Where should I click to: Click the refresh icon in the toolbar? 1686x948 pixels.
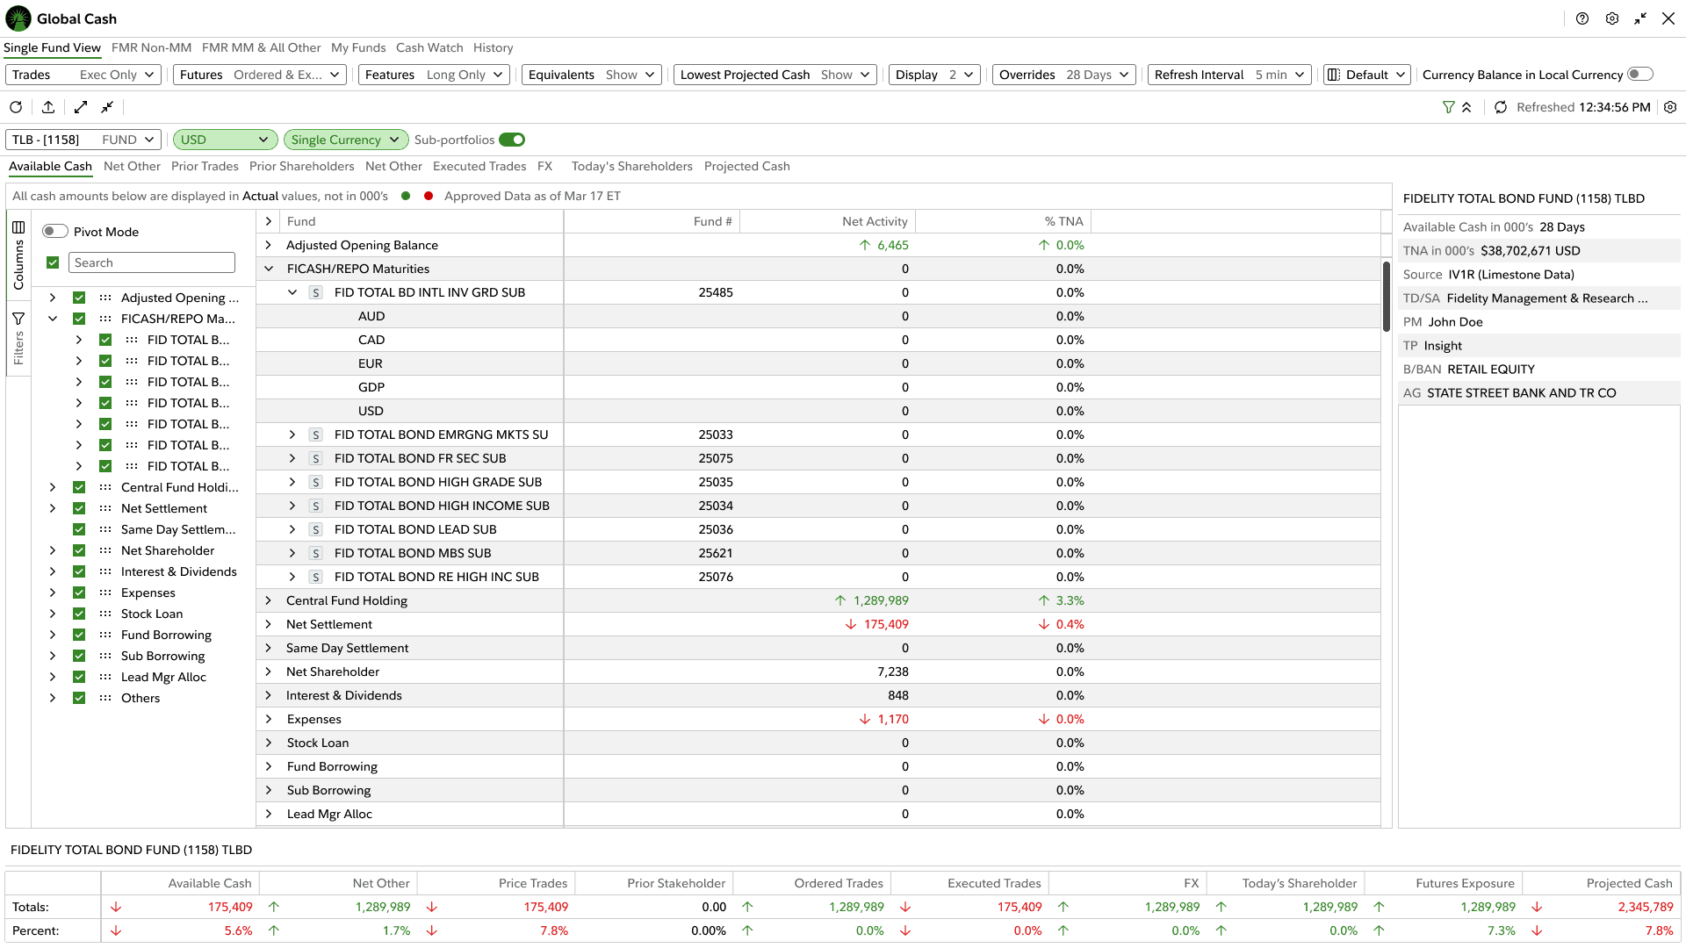coord(16,107)
